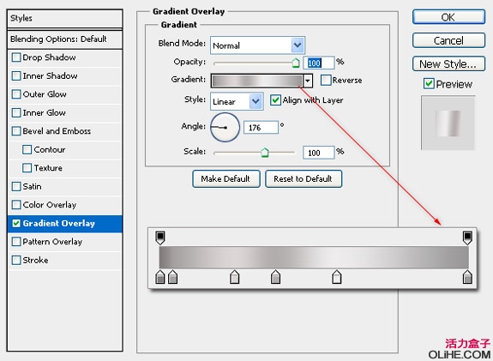Click the New Style button

click(448, 63)
